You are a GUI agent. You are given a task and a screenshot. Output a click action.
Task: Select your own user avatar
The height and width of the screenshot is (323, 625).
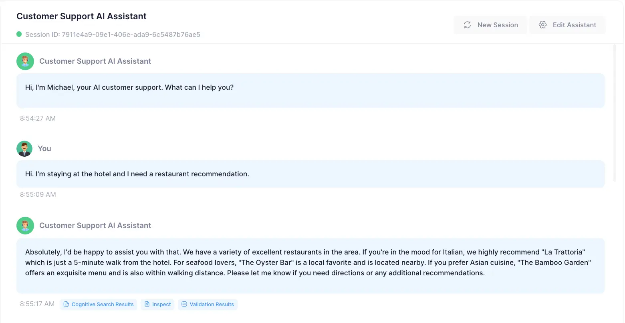[x=24, y=148]
